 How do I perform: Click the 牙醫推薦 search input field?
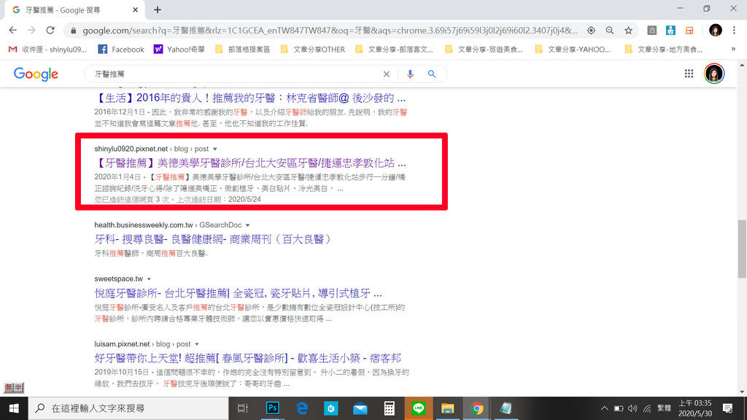coord(236,74)
